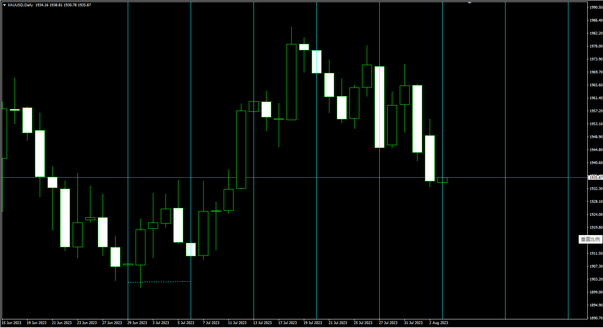Click the 11 Jul 2023 date label
The width and height of the screenshot is (603, 328).
tap(237, 323)
